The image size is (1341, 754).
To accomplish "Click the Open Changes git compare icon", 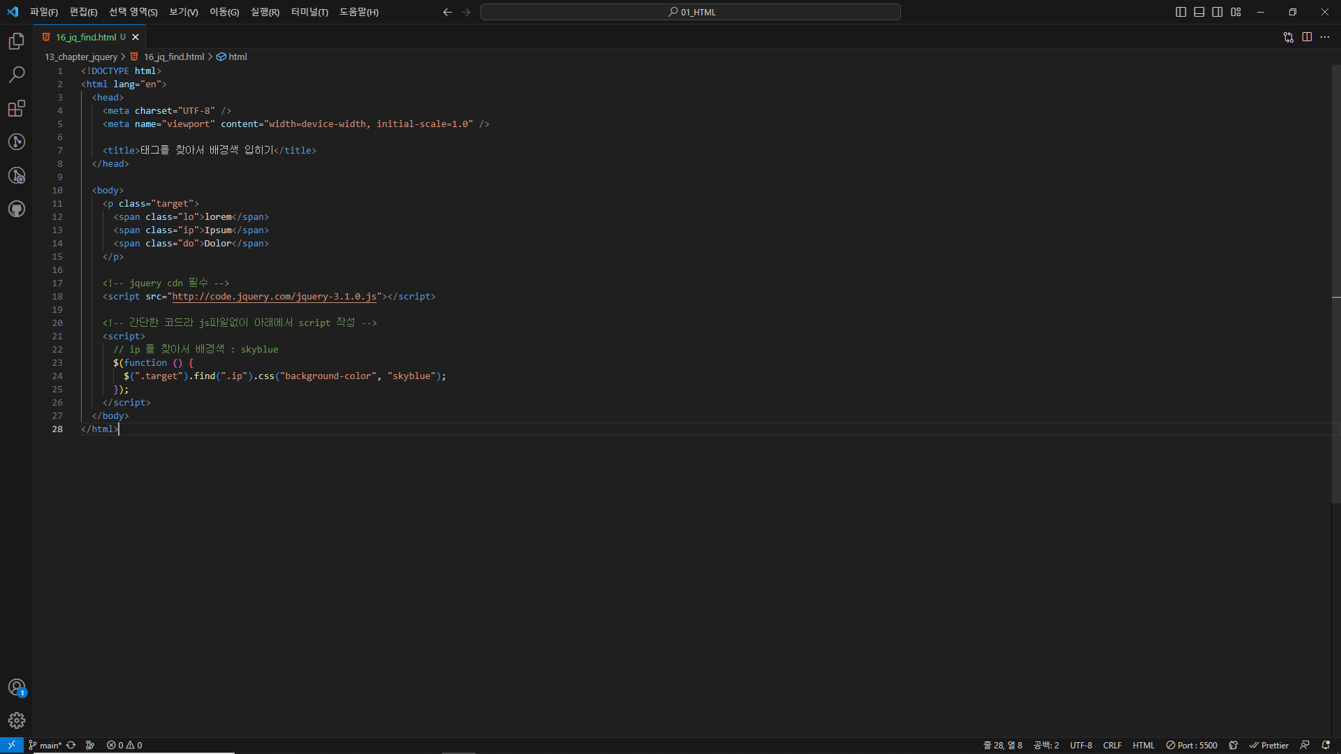I will pyautogui.click(x=1288, y=37).
